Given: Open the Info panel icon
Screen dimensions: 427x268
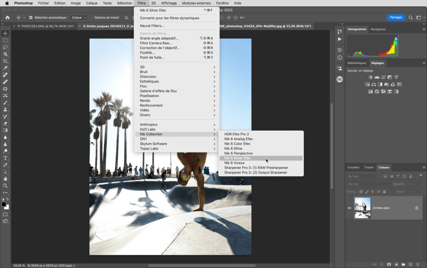Looking at the screenshot, I should tap(339, 58).
